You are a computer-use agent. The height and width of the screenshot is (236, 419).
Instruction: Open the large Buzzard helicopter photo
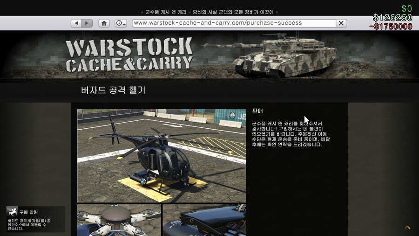click(x=162, y=155)
